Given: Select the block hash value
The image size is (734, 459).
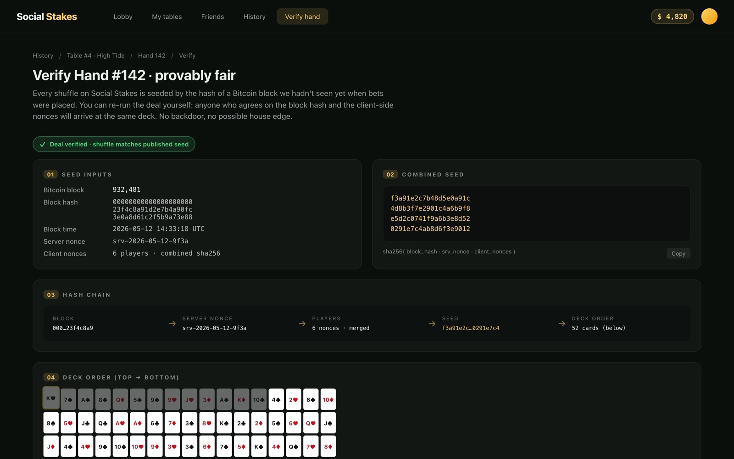Looking at the screenshot, I should 152,209.
